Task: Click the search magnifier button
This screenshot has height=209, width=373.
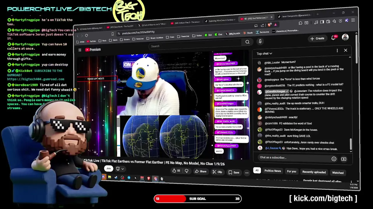Action: [247, 42]
